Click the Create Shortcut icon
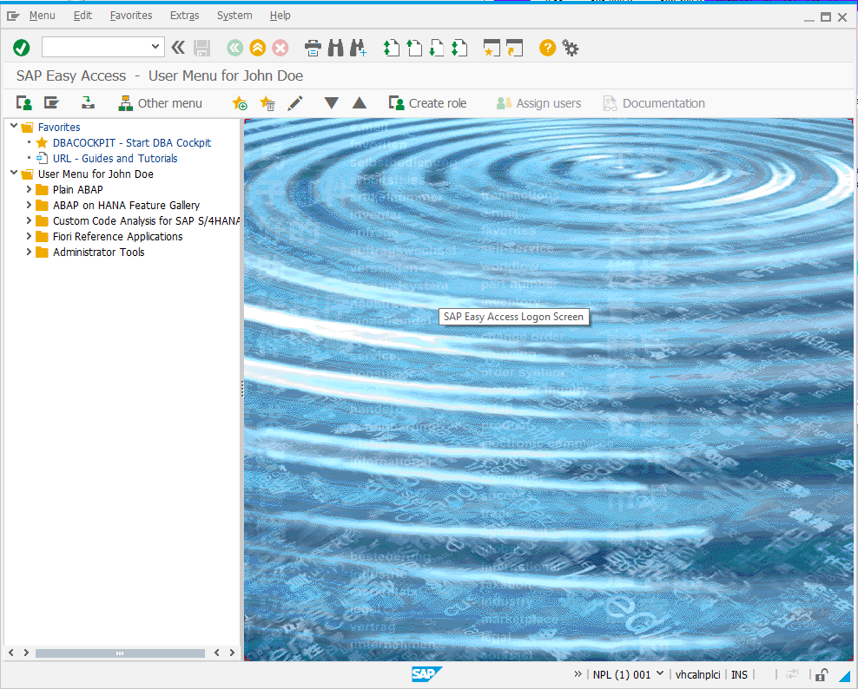858x689 pixels. (x=514, y=48)
